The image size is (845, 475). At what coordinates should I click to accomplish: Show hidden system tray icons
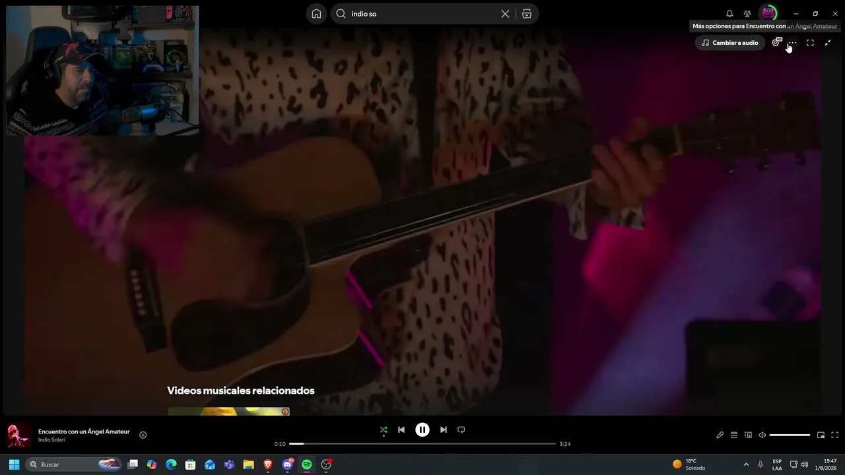coord(747,464)
